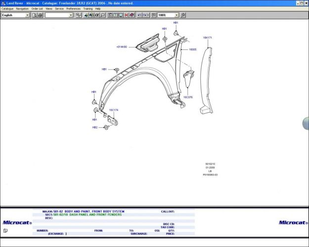Viewport: 309px width, 247px height.
Task: Select the callout label below the triangular bracket
Action: pyautogui.click(x=188, y=97)
